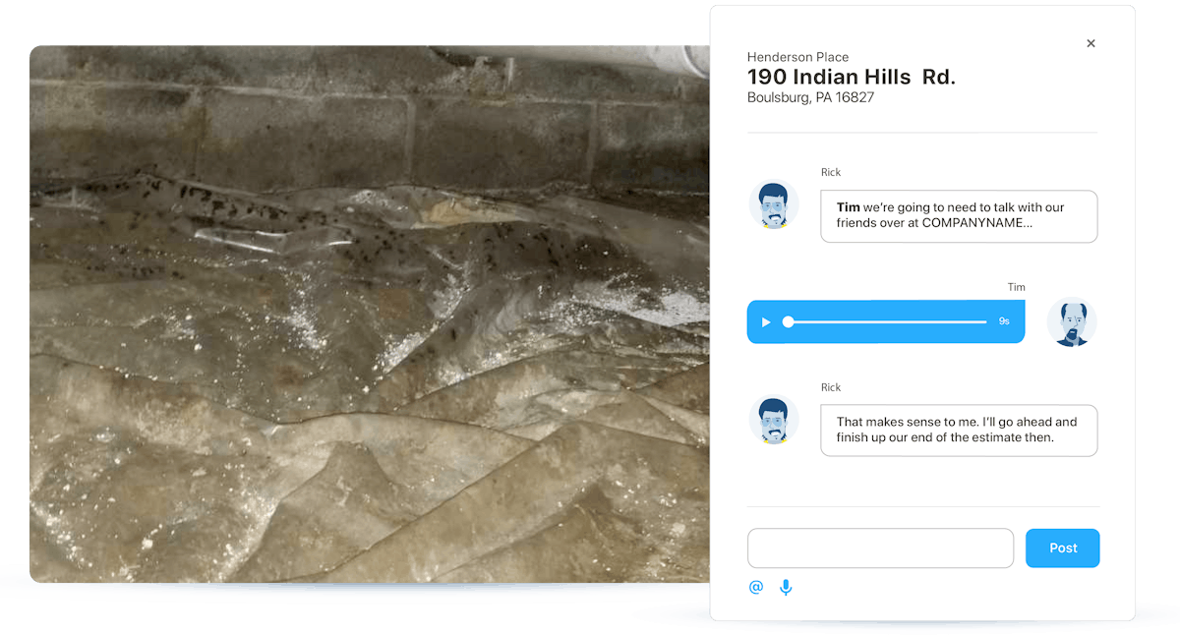Click the Boulsburg, PA 16827 location text
1180x635 pixels.
810,97
